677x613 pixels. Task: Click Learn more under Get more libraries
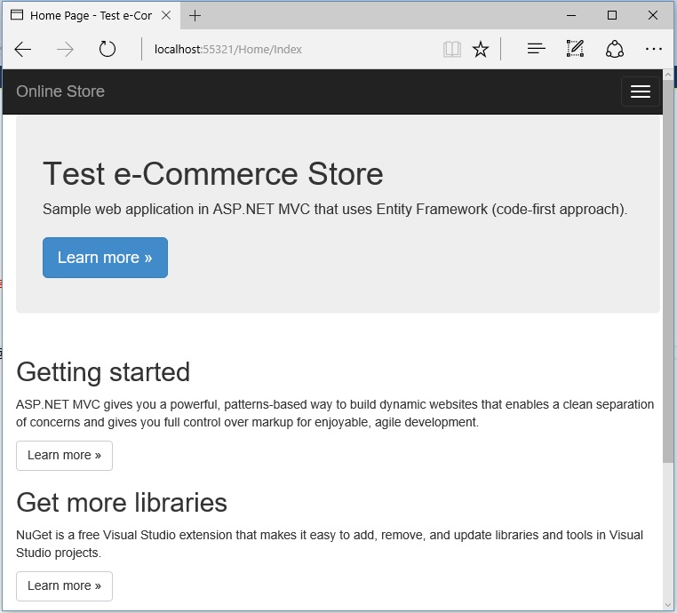click(64, 586)
